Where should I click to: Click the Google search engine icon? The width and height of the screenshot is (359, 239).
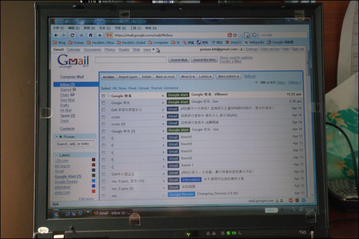(x=255, y=35)
